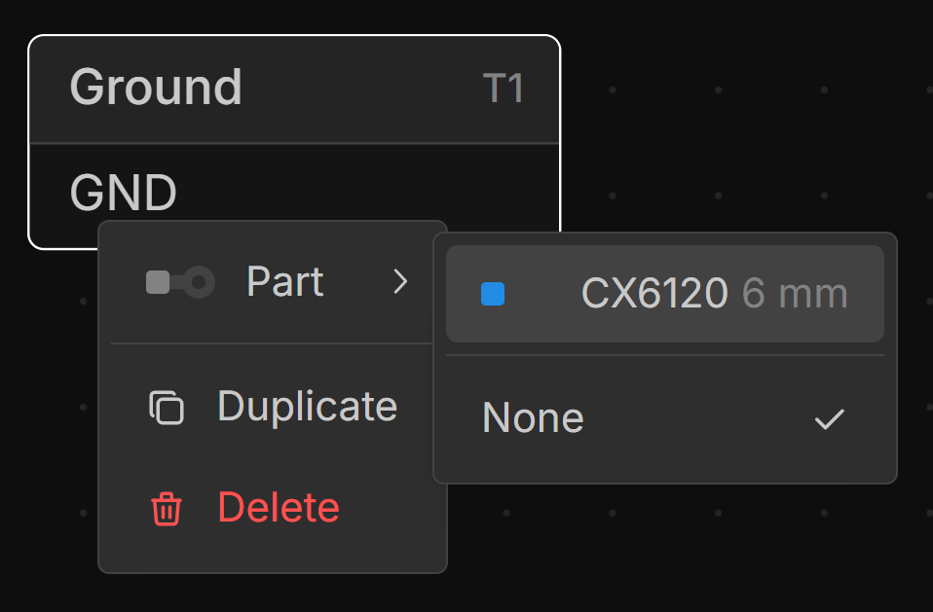Viewport: 933px width, 612px height.
Task: Click the connector part icon
Action: pyautogui.click(x=180, y=283)
